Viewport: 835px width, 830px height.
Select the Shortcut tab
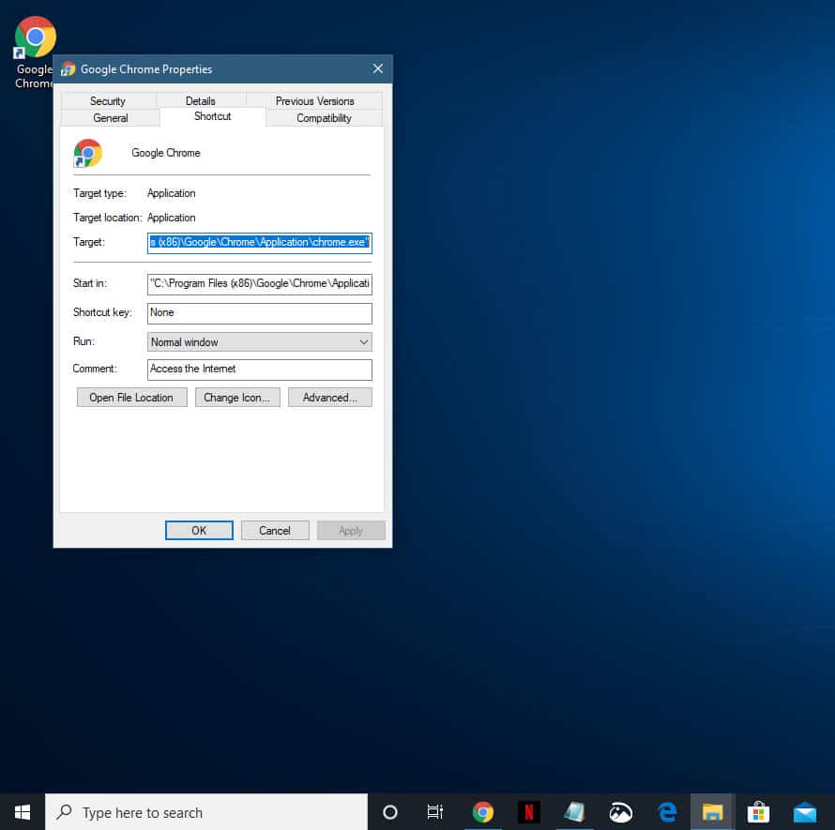click(212, 116)
